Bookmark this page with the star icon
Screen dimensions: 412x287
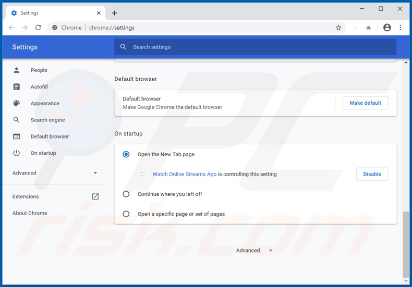pyautogui.click(x=338, y=28)
